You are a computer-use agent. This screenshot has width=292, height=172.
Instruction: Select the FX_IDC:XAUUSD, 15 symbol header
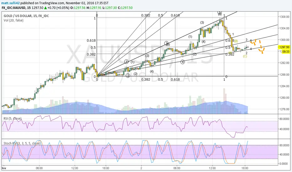pos(16,8)
